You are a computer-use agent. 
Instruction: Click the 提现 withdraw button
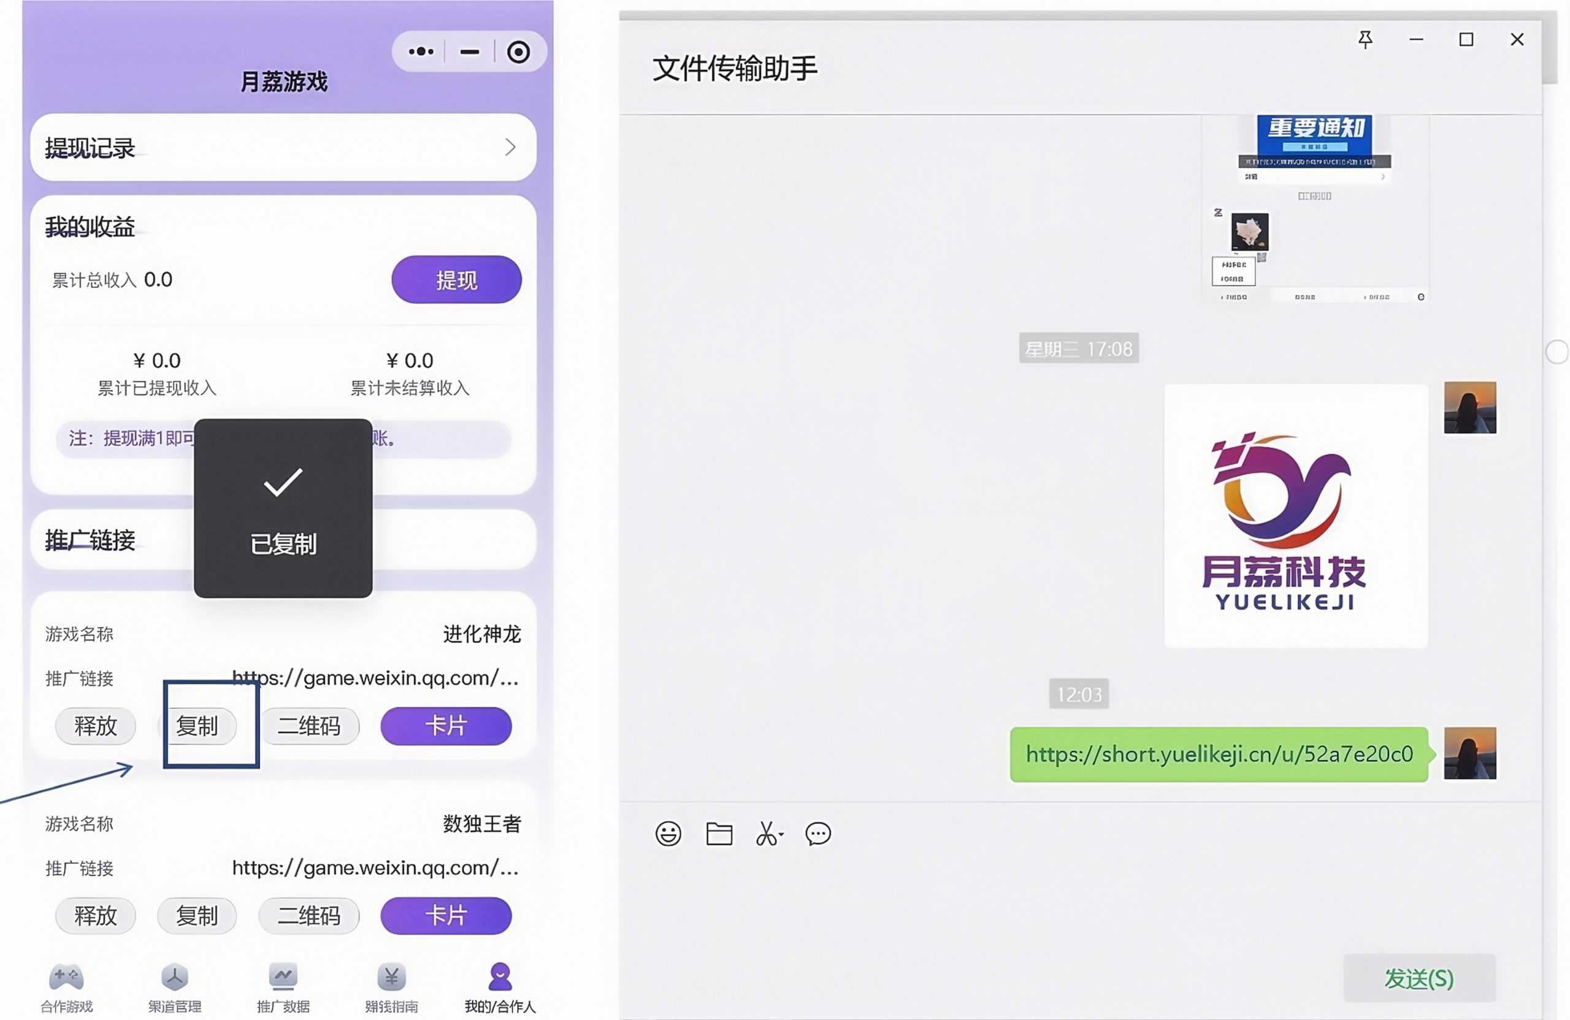[456, 279]
